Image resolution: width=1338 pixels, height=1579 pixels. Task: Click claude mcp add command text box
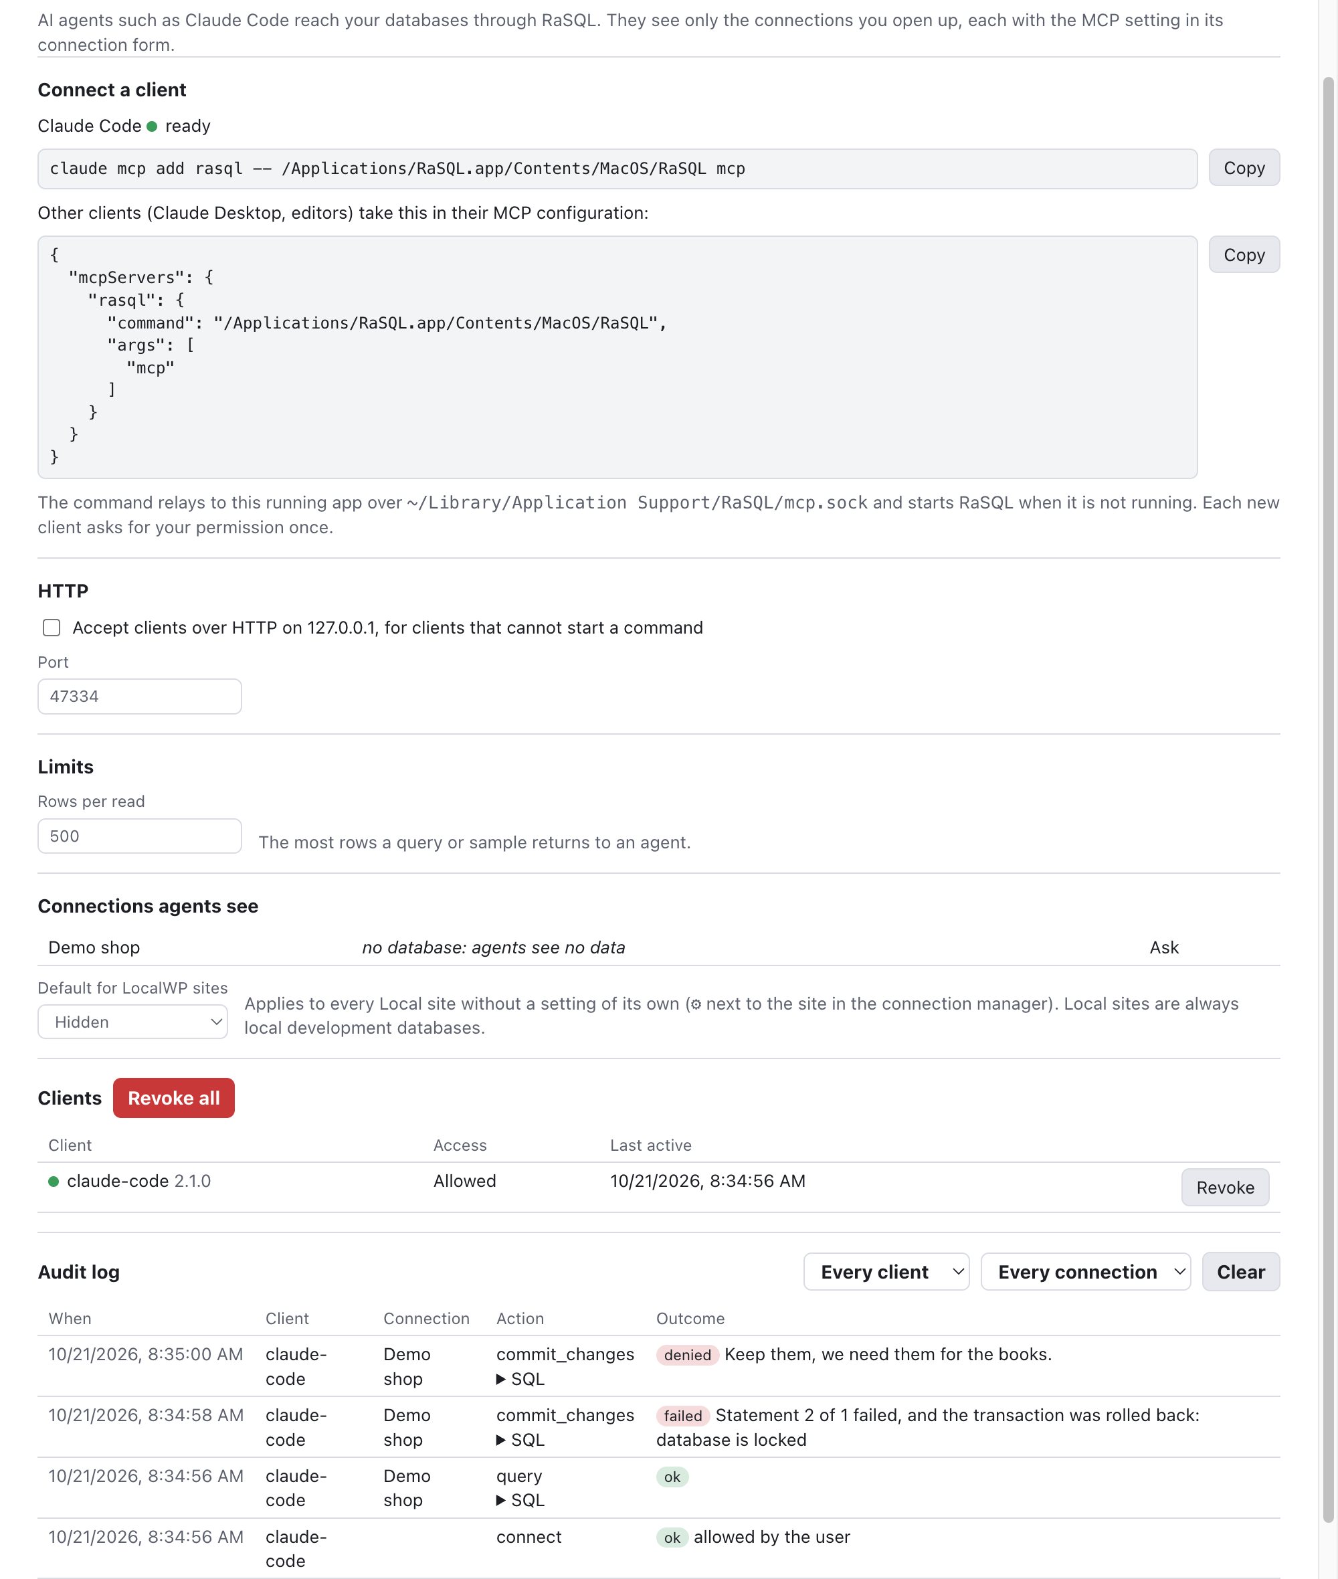[617, 169]
